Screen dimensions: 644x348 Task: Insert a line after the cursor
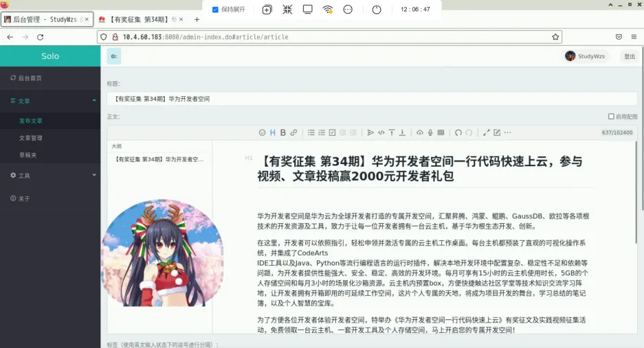click(x=403, y=132)
